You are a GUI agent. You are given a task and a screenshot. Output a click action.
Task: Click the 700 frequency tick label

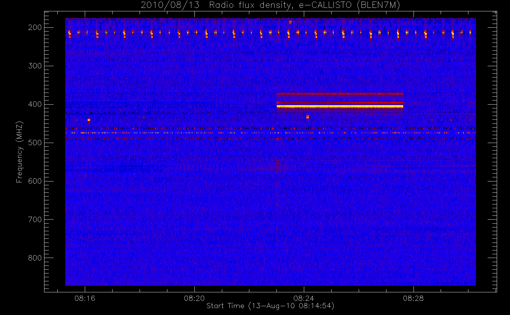(35, 220)
